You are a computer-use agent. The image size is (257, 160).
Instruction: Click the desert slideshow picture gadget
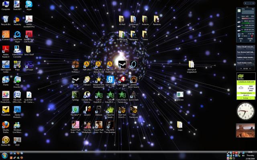pos(245,130)
